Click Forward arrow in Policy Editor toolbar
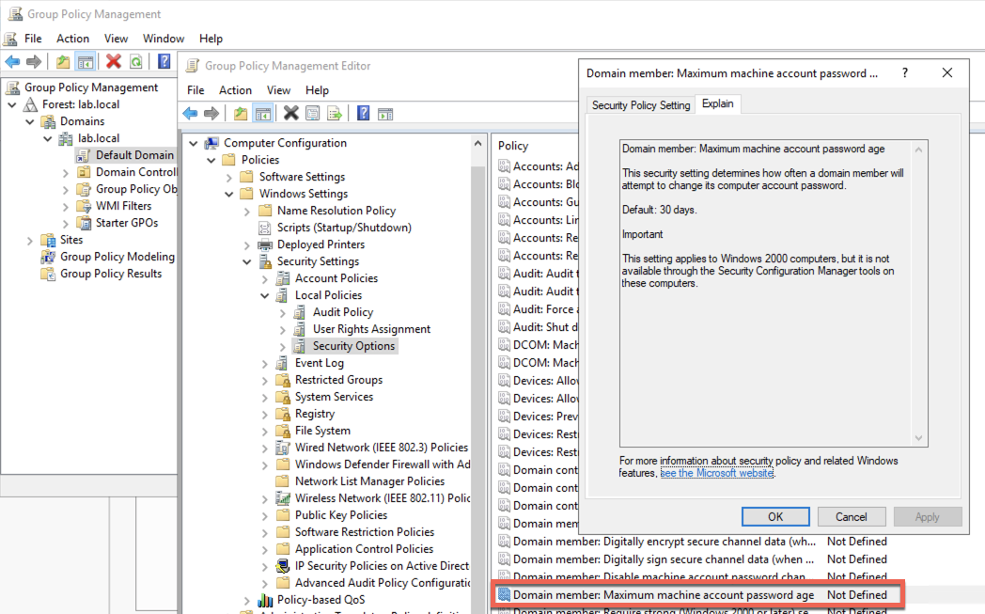The height and width of the screenshot is (614, 985). pos(211,113)
